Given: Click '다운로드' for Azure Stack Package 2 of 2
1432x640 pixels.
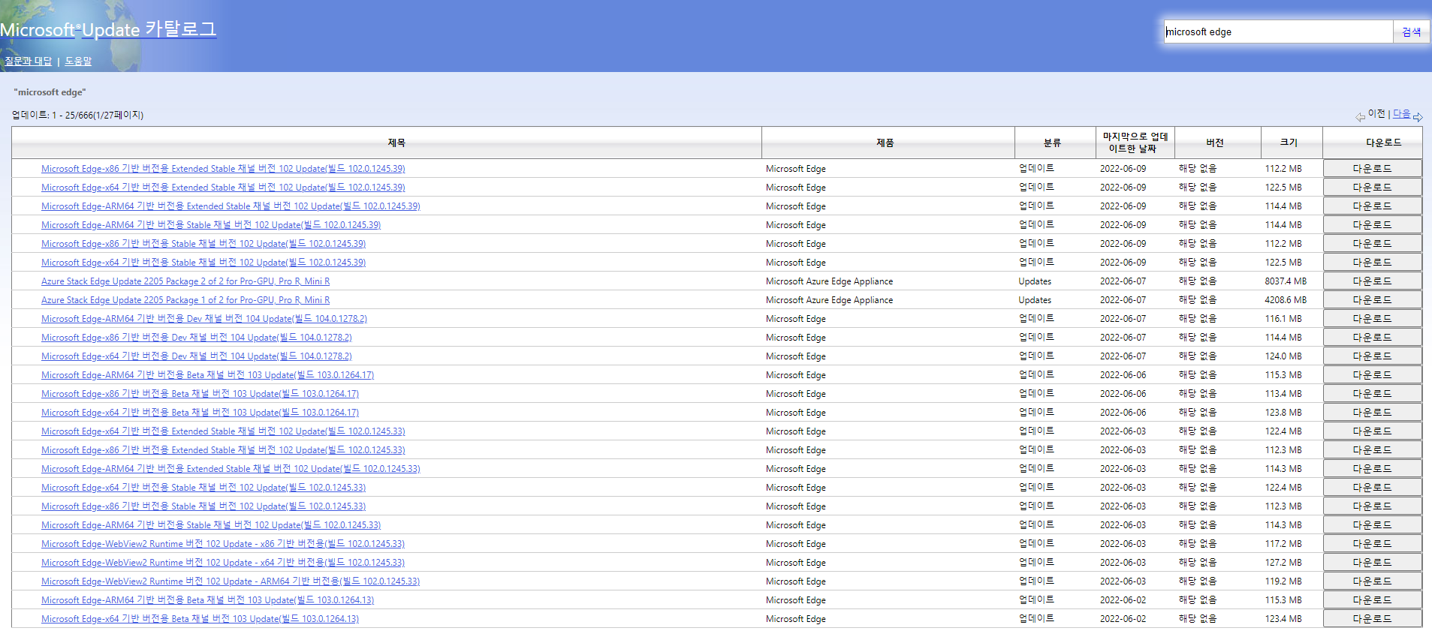Looking at the screenshot, I should (x=1372, y=281).
